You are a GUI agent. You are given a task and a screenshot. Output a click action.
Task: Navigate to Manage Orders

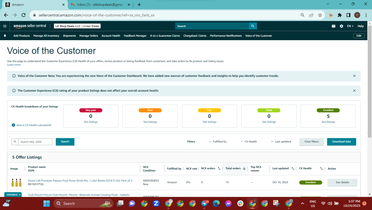(89, 36)
